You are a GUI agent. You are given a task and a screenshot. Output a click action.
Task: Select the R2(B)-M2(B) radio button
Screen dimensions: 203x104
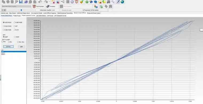click(x=4, y=30)
